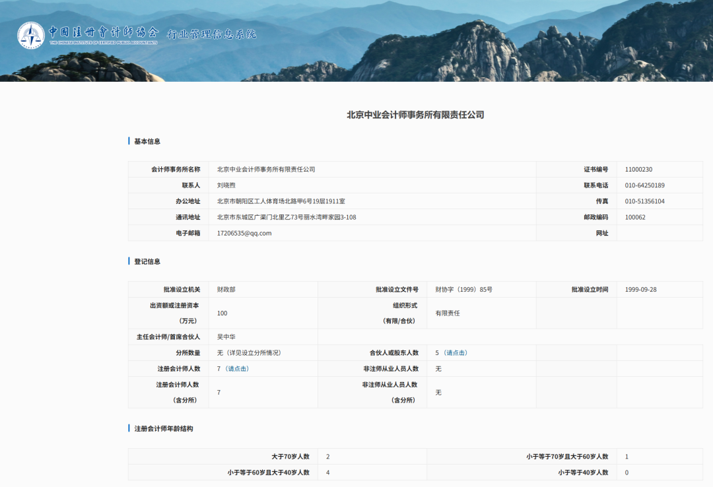Open the 请点击 link beside 合伙人或股东人数
Image resolution: width=713 pixels, height=487 pixels.
pyautogui.click(x=456, y=353)
